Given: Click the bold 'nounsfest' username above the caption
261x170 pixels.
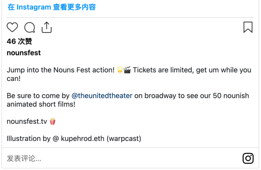Looking at the screenshot, I should [x=23, y=53].
